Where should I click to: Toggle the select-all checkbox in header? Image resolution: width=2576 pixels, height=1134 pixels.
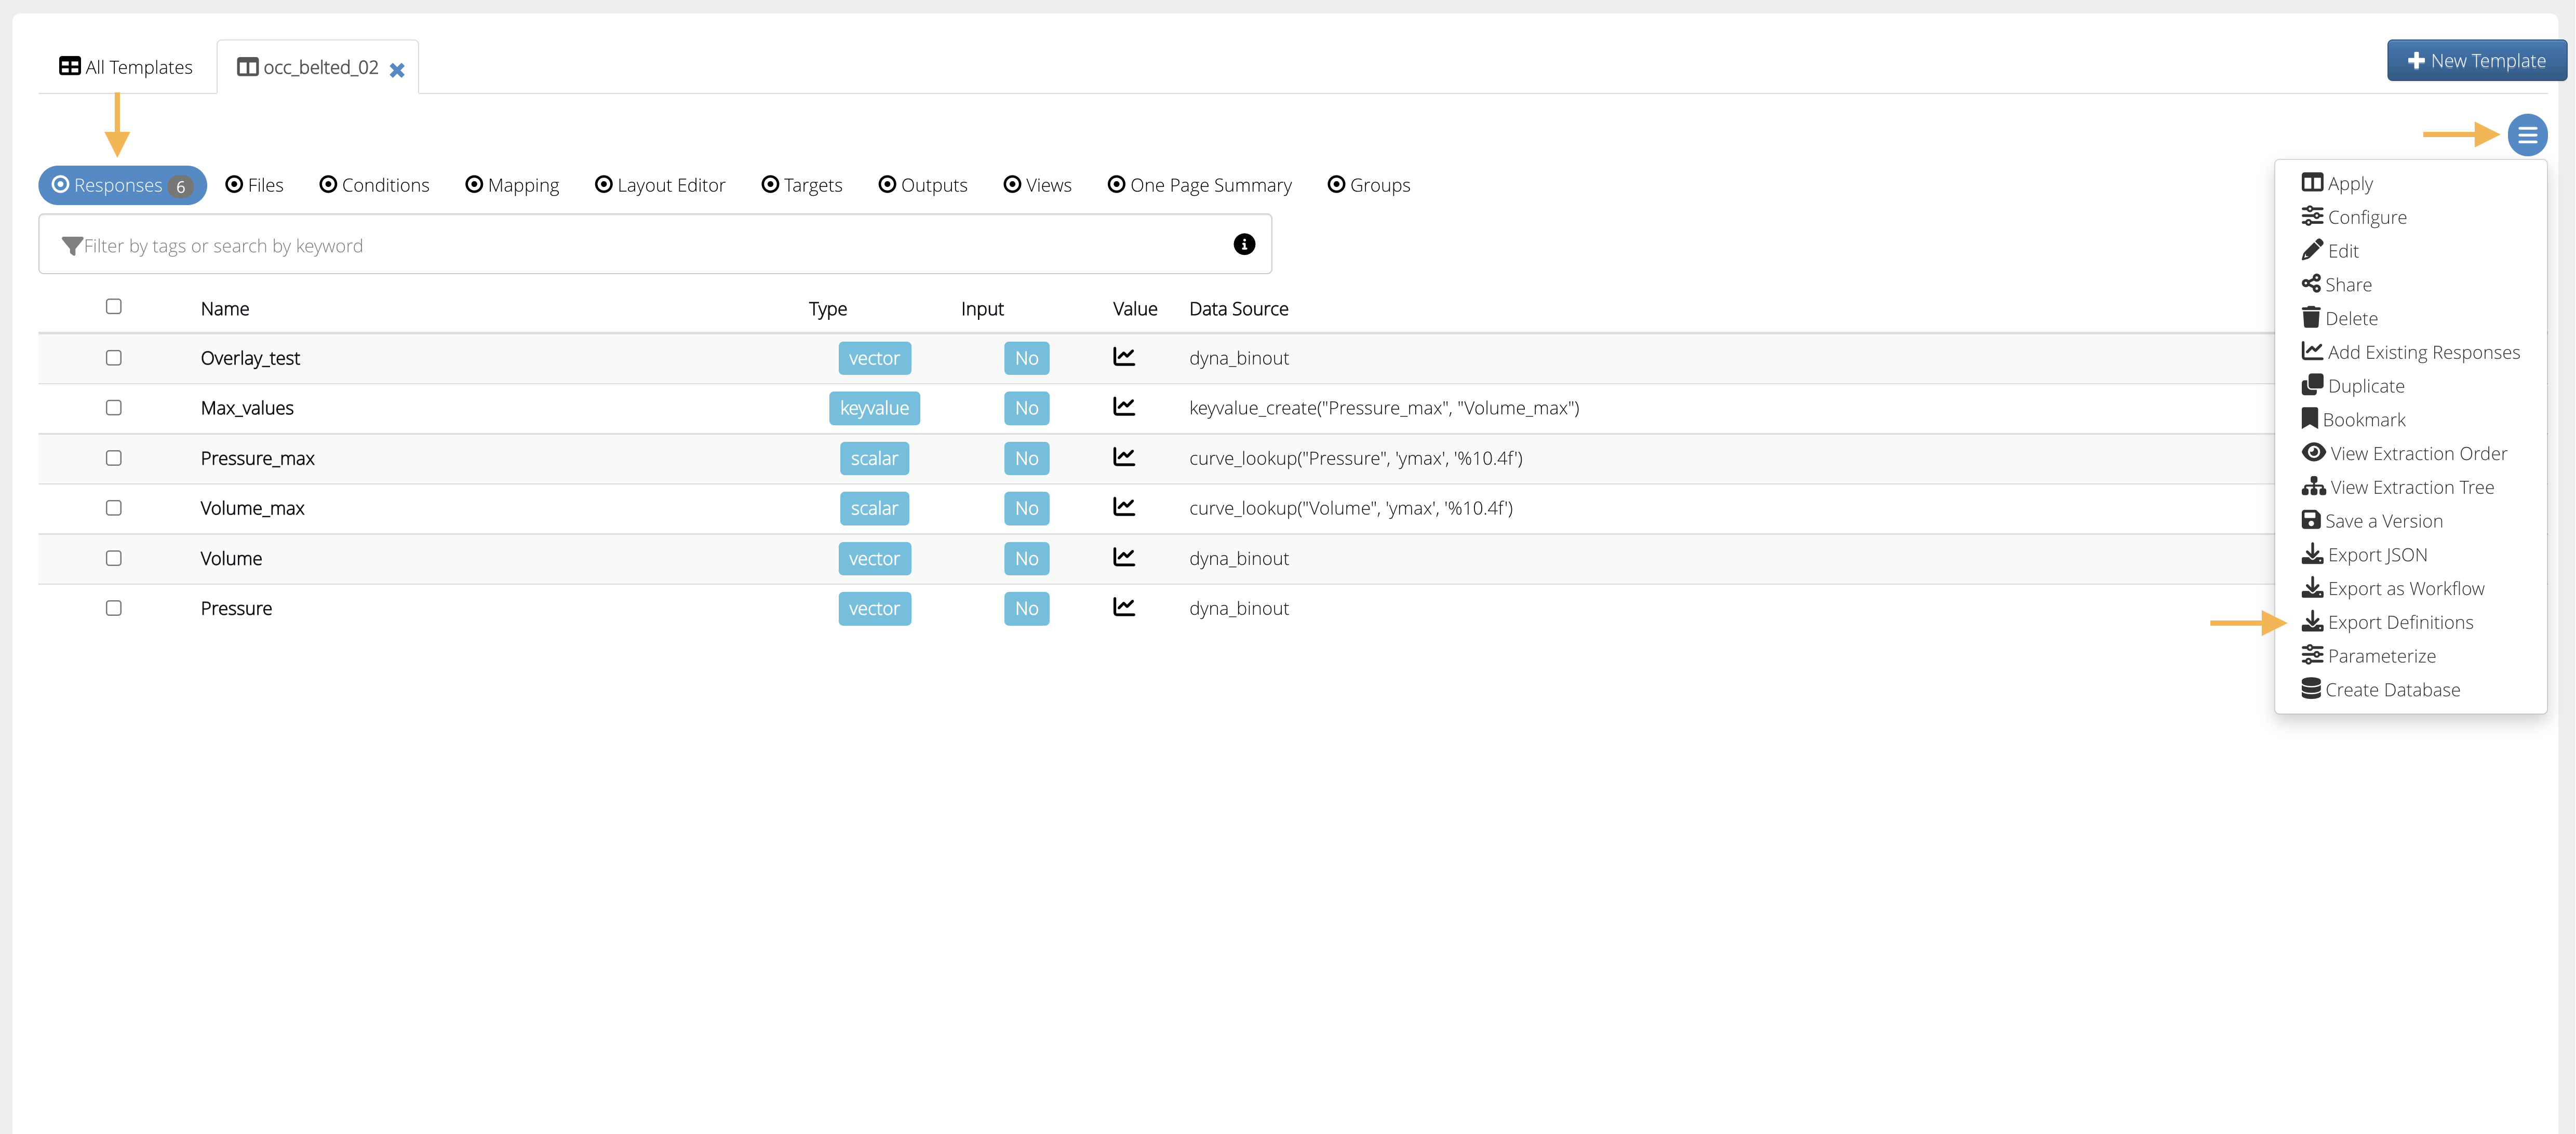pyautogui.click(x=114, y=306)
